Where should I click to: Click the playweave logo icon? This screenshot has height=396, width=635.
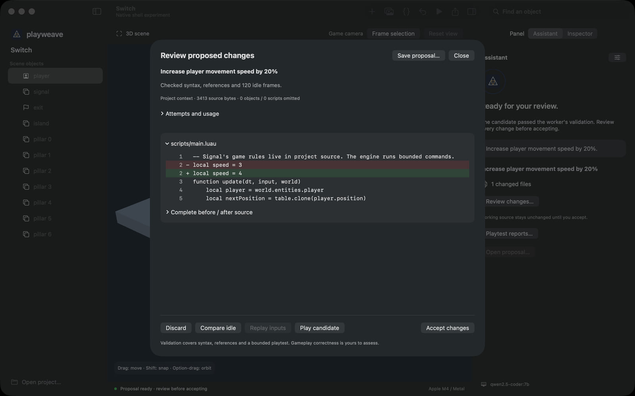pos(17,34)
